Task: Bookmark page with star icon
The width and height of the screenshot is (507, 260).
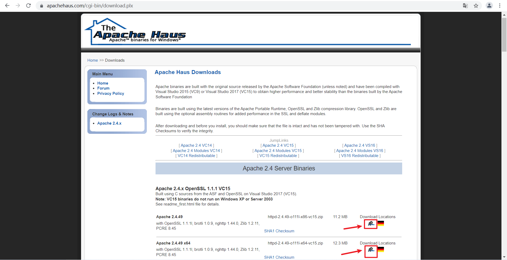Action: point(476,6)
